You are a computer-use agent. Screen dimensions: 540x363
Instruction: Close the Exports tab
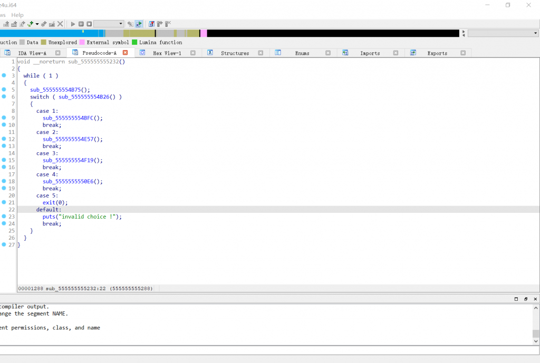pyautogui.click(x=463, y=53)
